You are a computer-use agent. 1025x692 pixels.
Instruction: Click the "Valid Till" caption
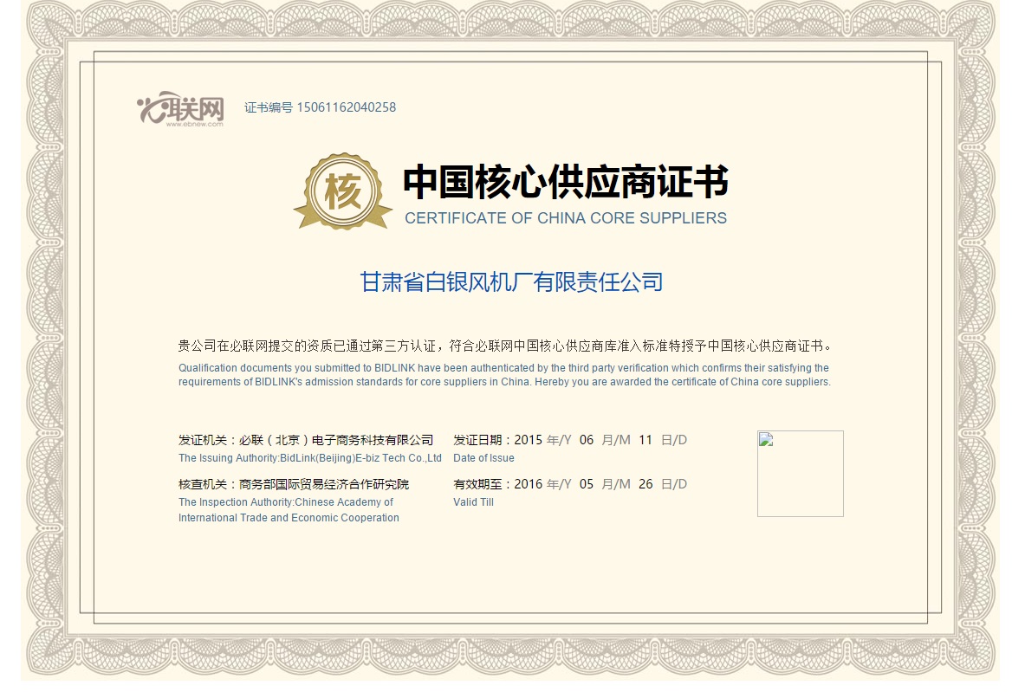473,501
